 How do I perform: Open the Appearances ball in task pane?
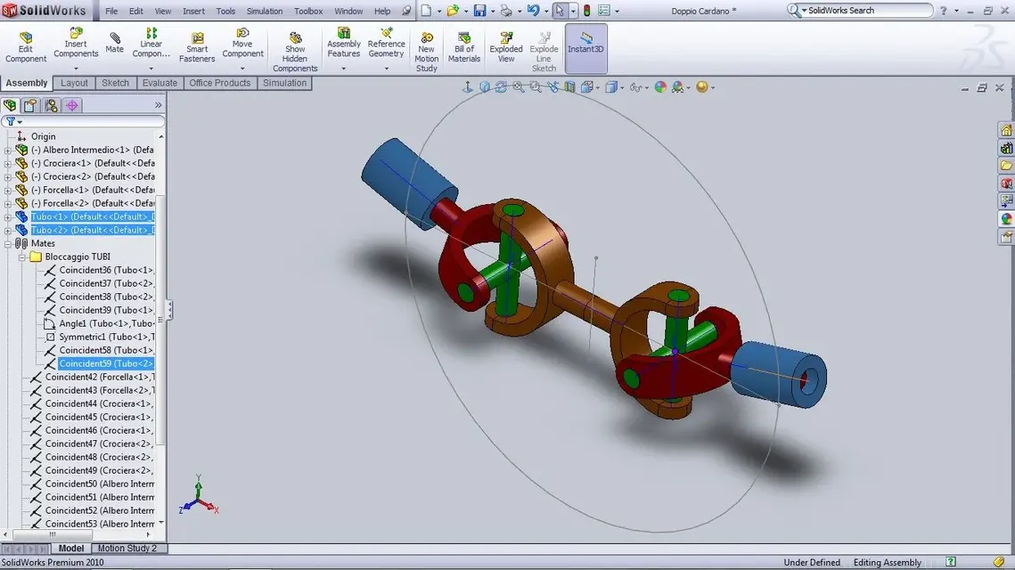1007,219
